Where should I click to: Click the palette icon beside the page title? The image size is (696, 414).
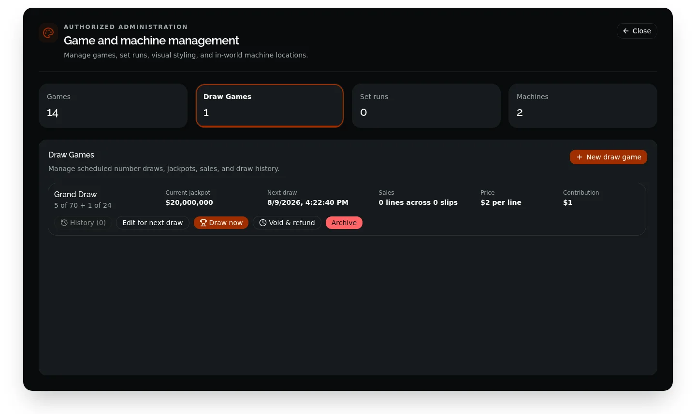[48, 33]
